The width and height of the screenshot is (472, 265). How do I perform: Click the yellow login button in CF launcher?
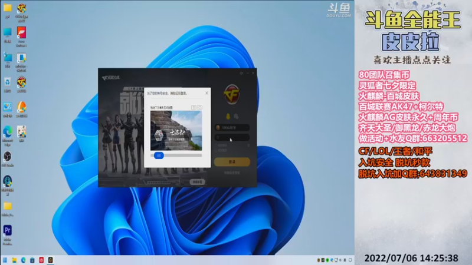(232, 161)
